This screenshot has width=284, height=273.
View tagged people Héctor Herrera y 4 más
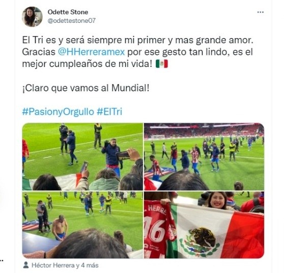[x=65, y=265]
